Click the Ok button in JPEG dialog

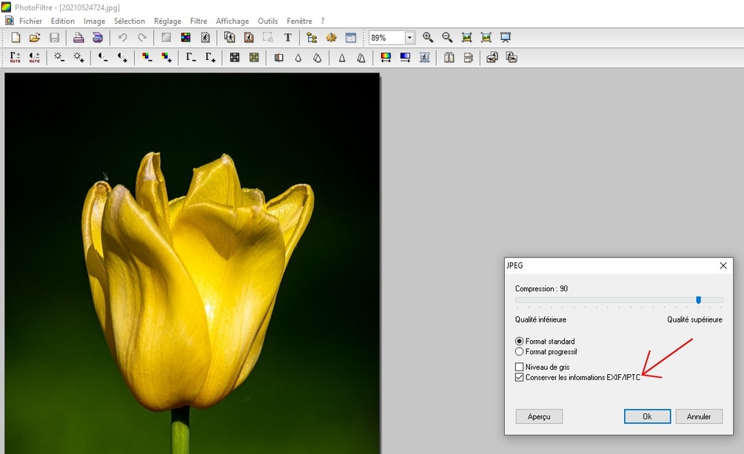coord(647,416)
